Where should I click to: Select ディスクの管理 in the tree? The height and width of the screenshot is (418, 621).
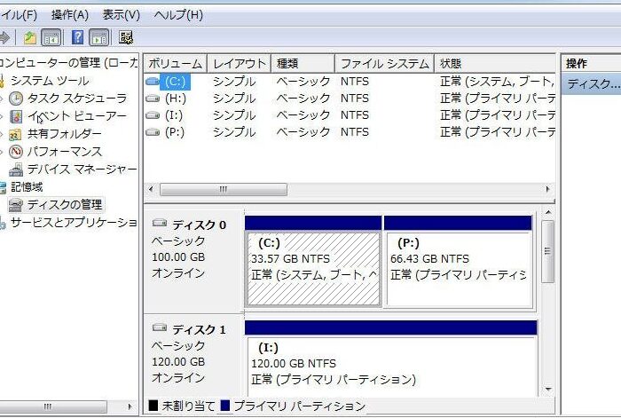tap(64, 205)
